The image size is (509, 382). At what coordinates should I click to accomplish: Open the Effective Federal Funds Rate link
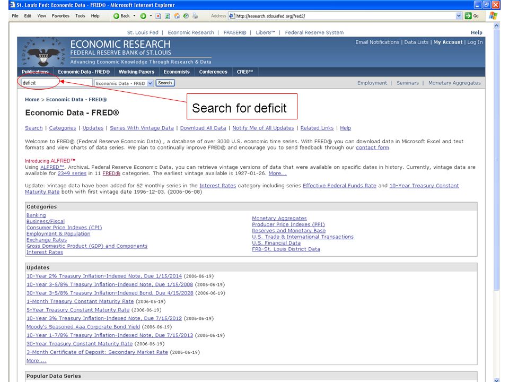coord(339,186)
